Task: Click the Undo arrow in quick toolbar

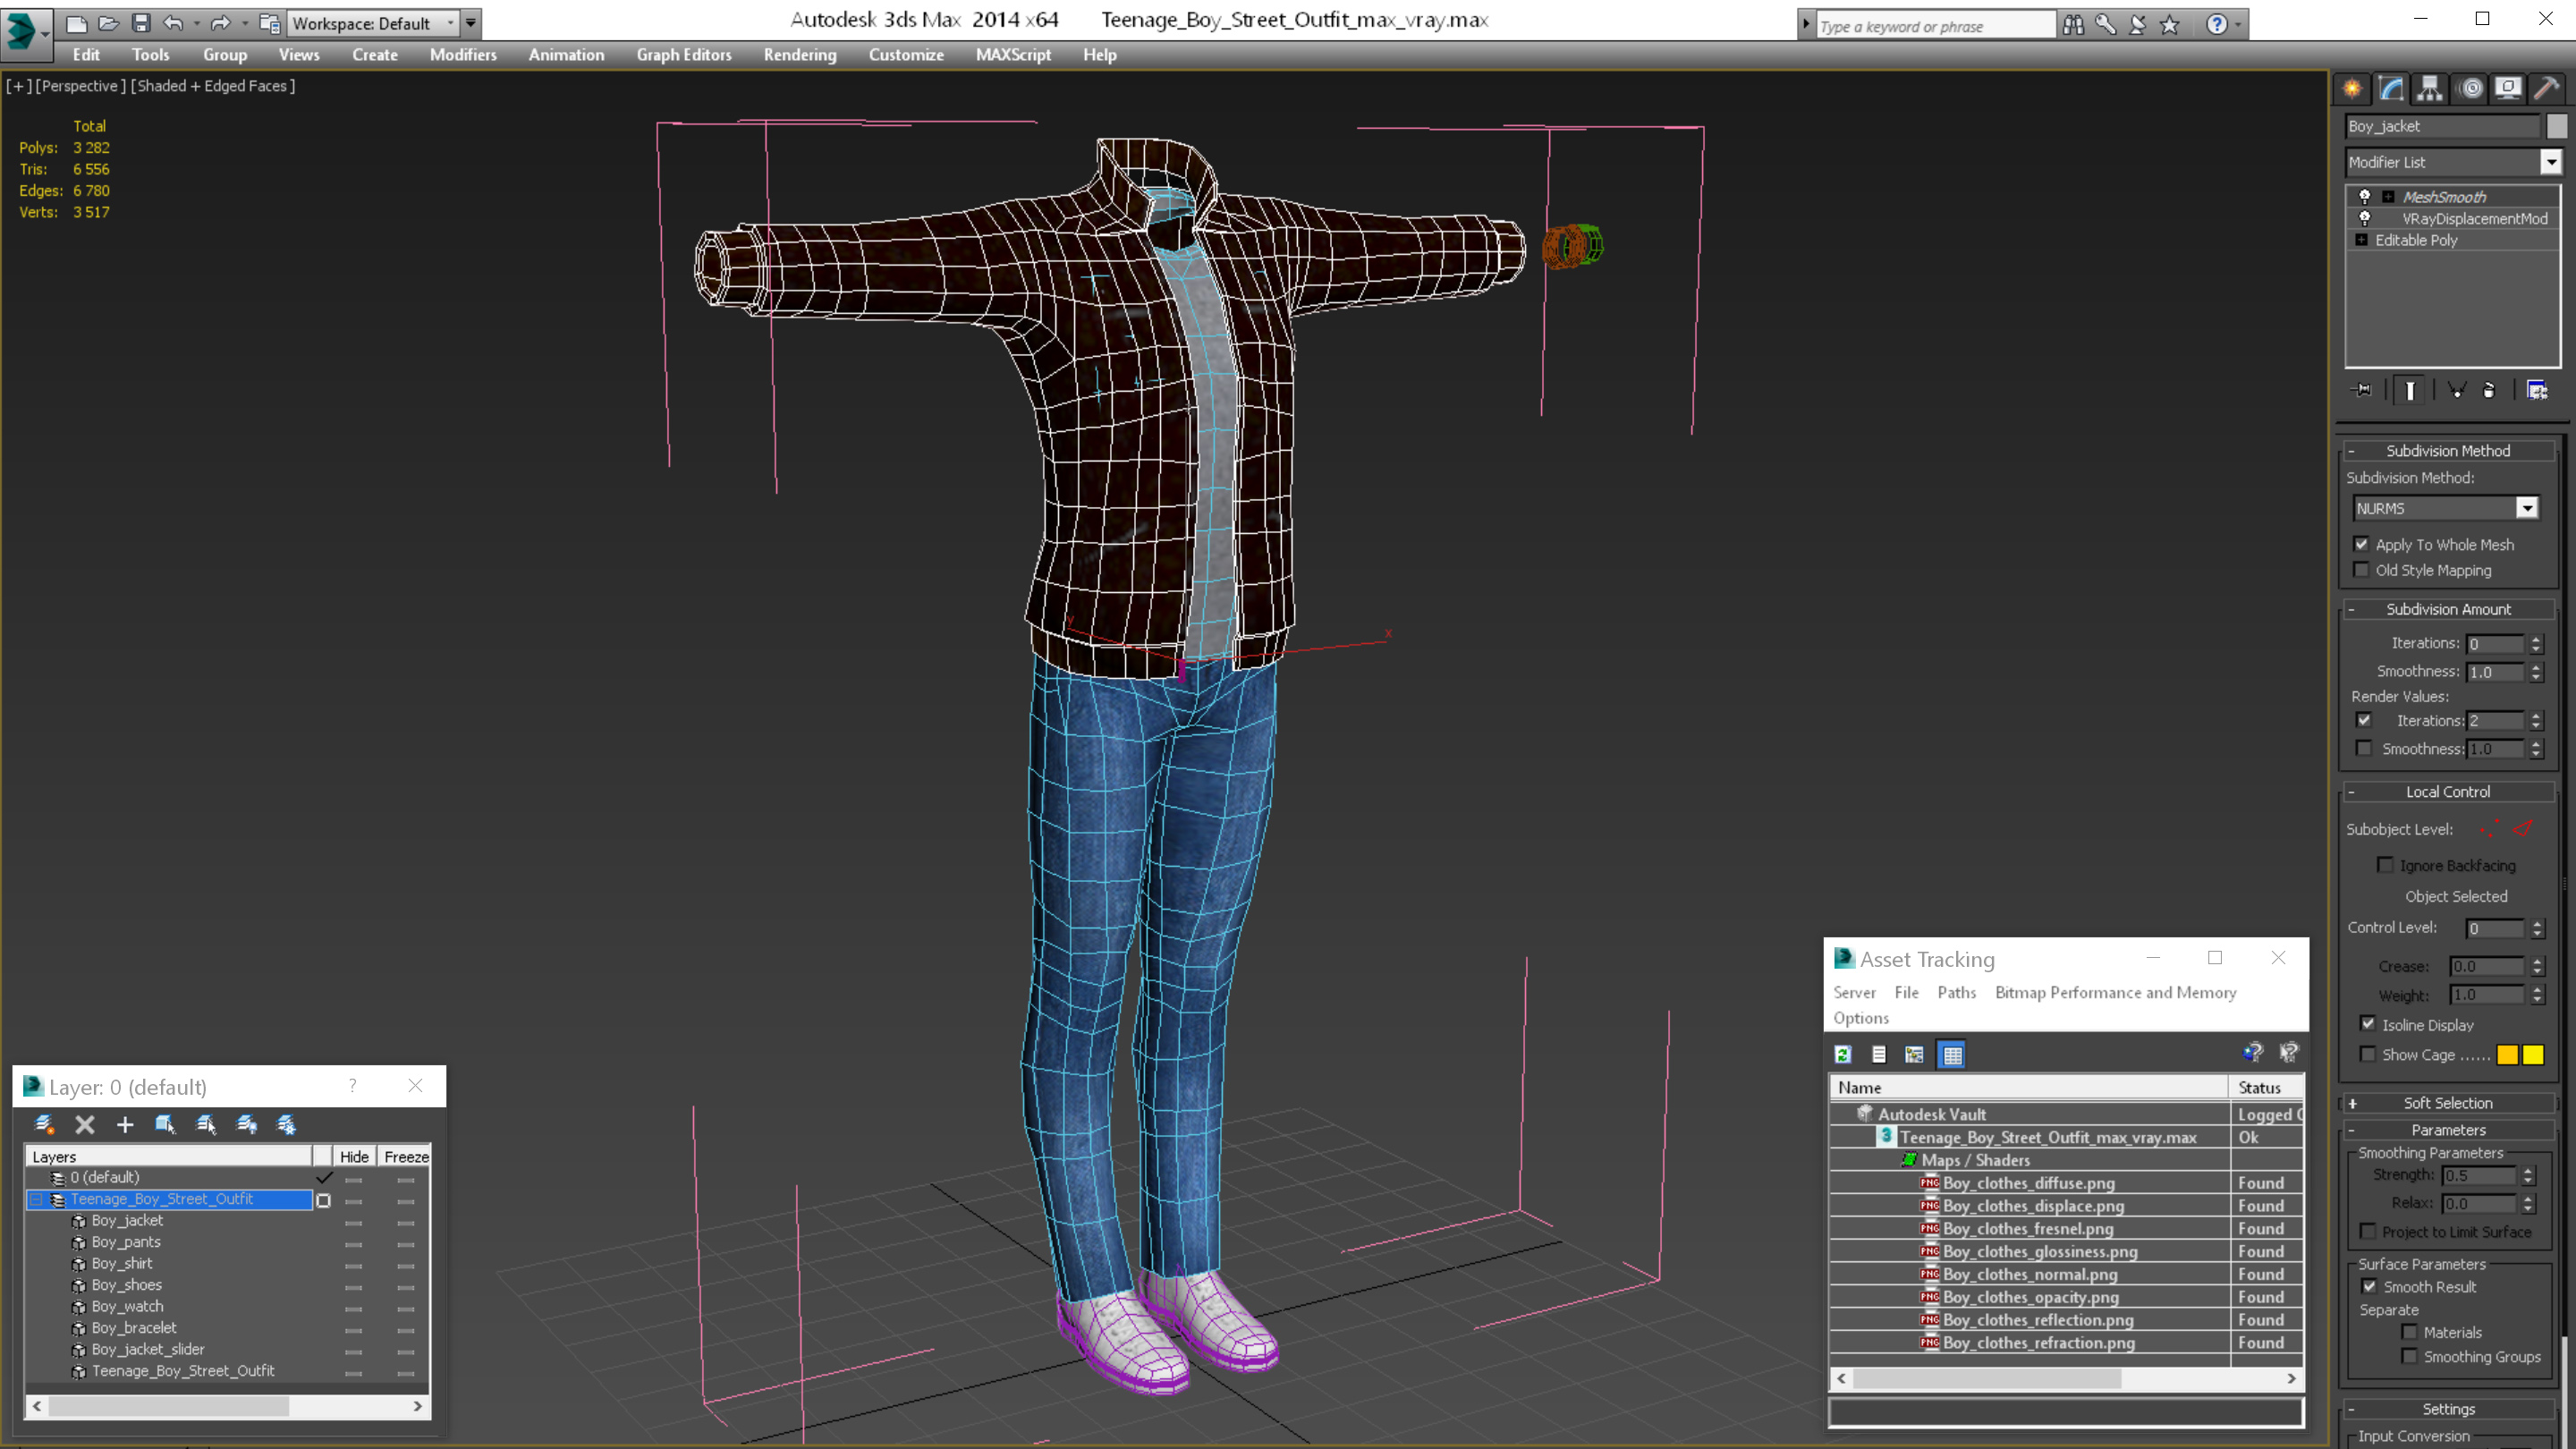Action: click(173, 23)
